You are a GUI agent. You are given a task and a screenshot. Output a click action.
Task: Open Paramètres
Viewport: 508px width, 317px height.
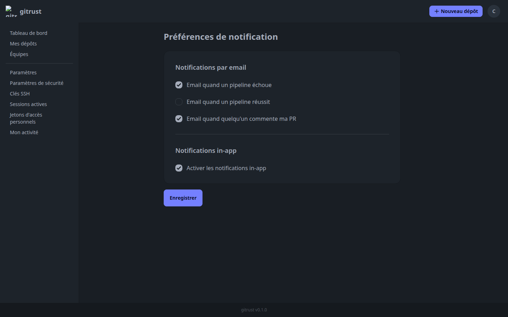pyautogui.click(x=23, y=72)
